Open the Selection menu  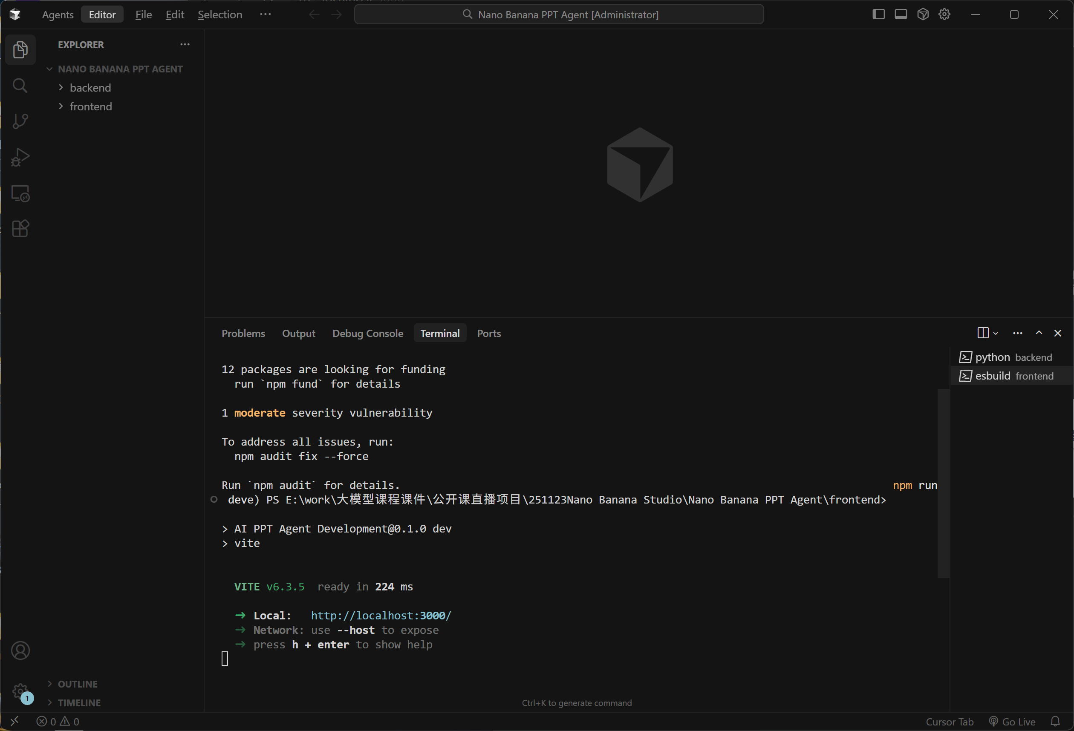(220, 14)
